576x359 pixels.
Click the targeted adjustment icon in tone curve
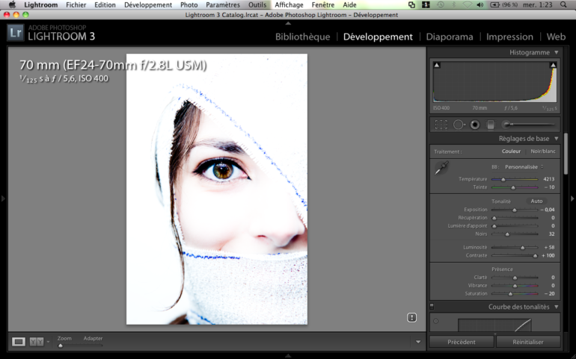pyautogui.click(x=436, y=322)
